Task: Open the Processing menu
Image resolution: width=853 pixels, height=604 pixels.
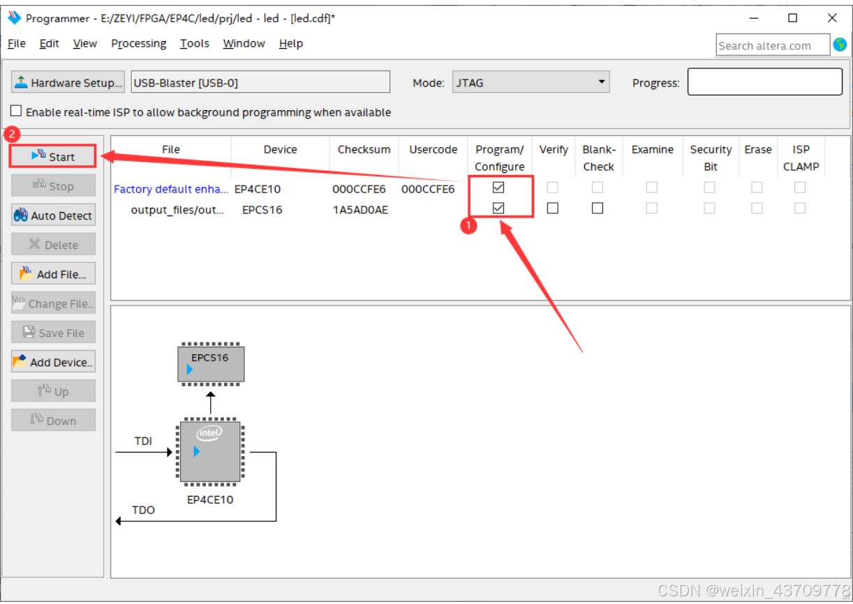Action: click(139, 43)
